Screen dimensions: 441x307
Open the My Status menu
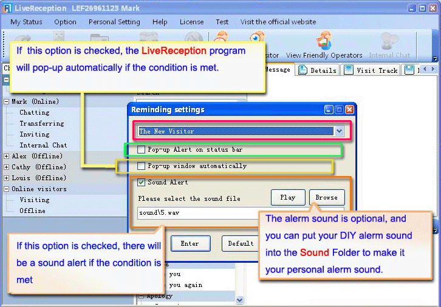(26, 22)
